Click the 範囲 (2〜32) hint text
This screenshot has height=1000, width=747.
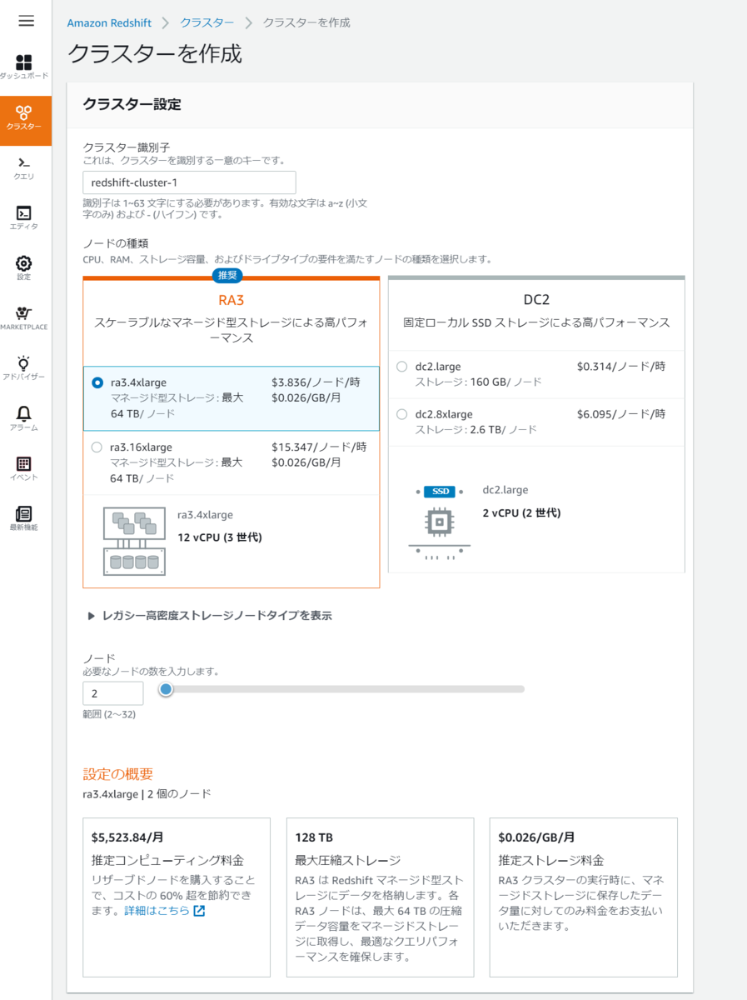tap(109, 714)
